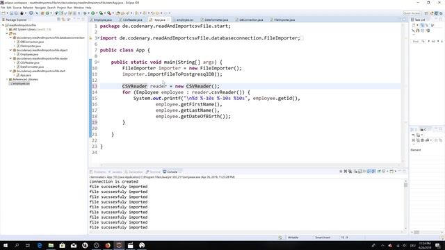Switch to the DBConnection.java editor tab
The height and width of the screenshot is (250, 445).
[x=251, y=20]
